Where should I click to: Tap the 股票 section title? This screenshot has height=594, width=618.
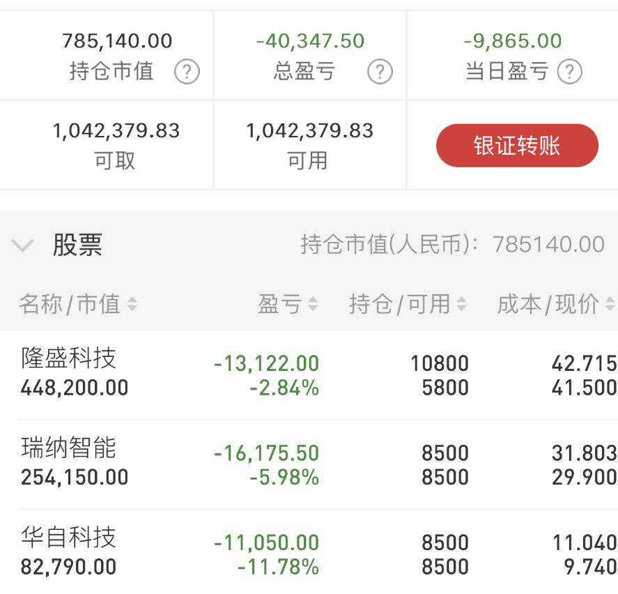tap(77, 245)
